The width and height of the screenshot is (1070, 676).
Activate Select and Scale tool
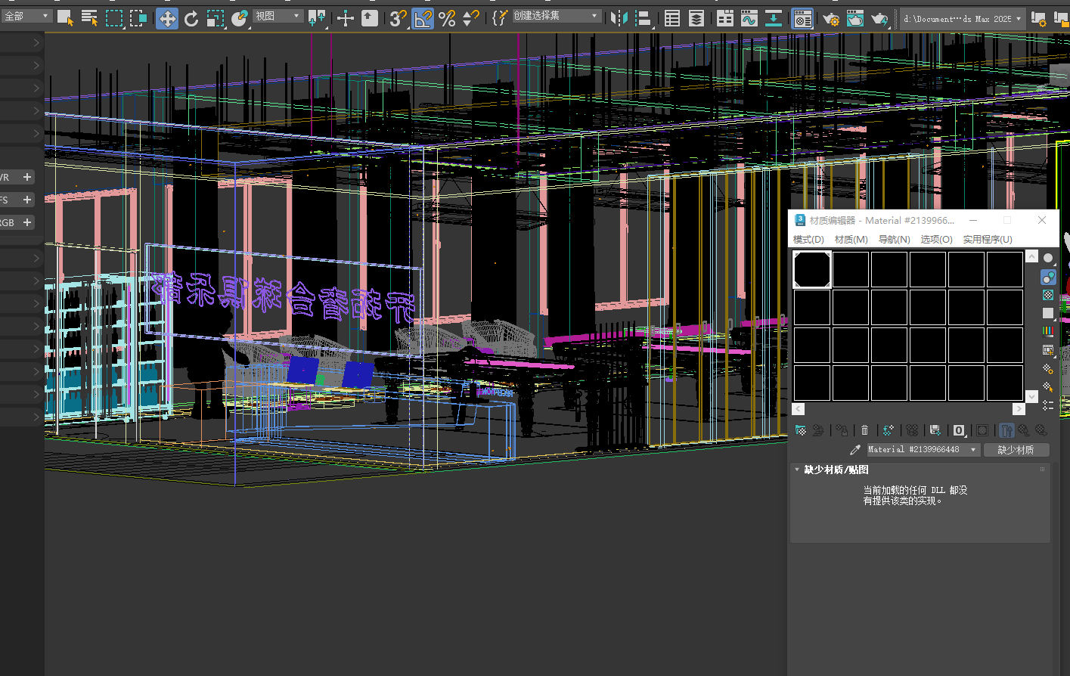coord(216,18)
